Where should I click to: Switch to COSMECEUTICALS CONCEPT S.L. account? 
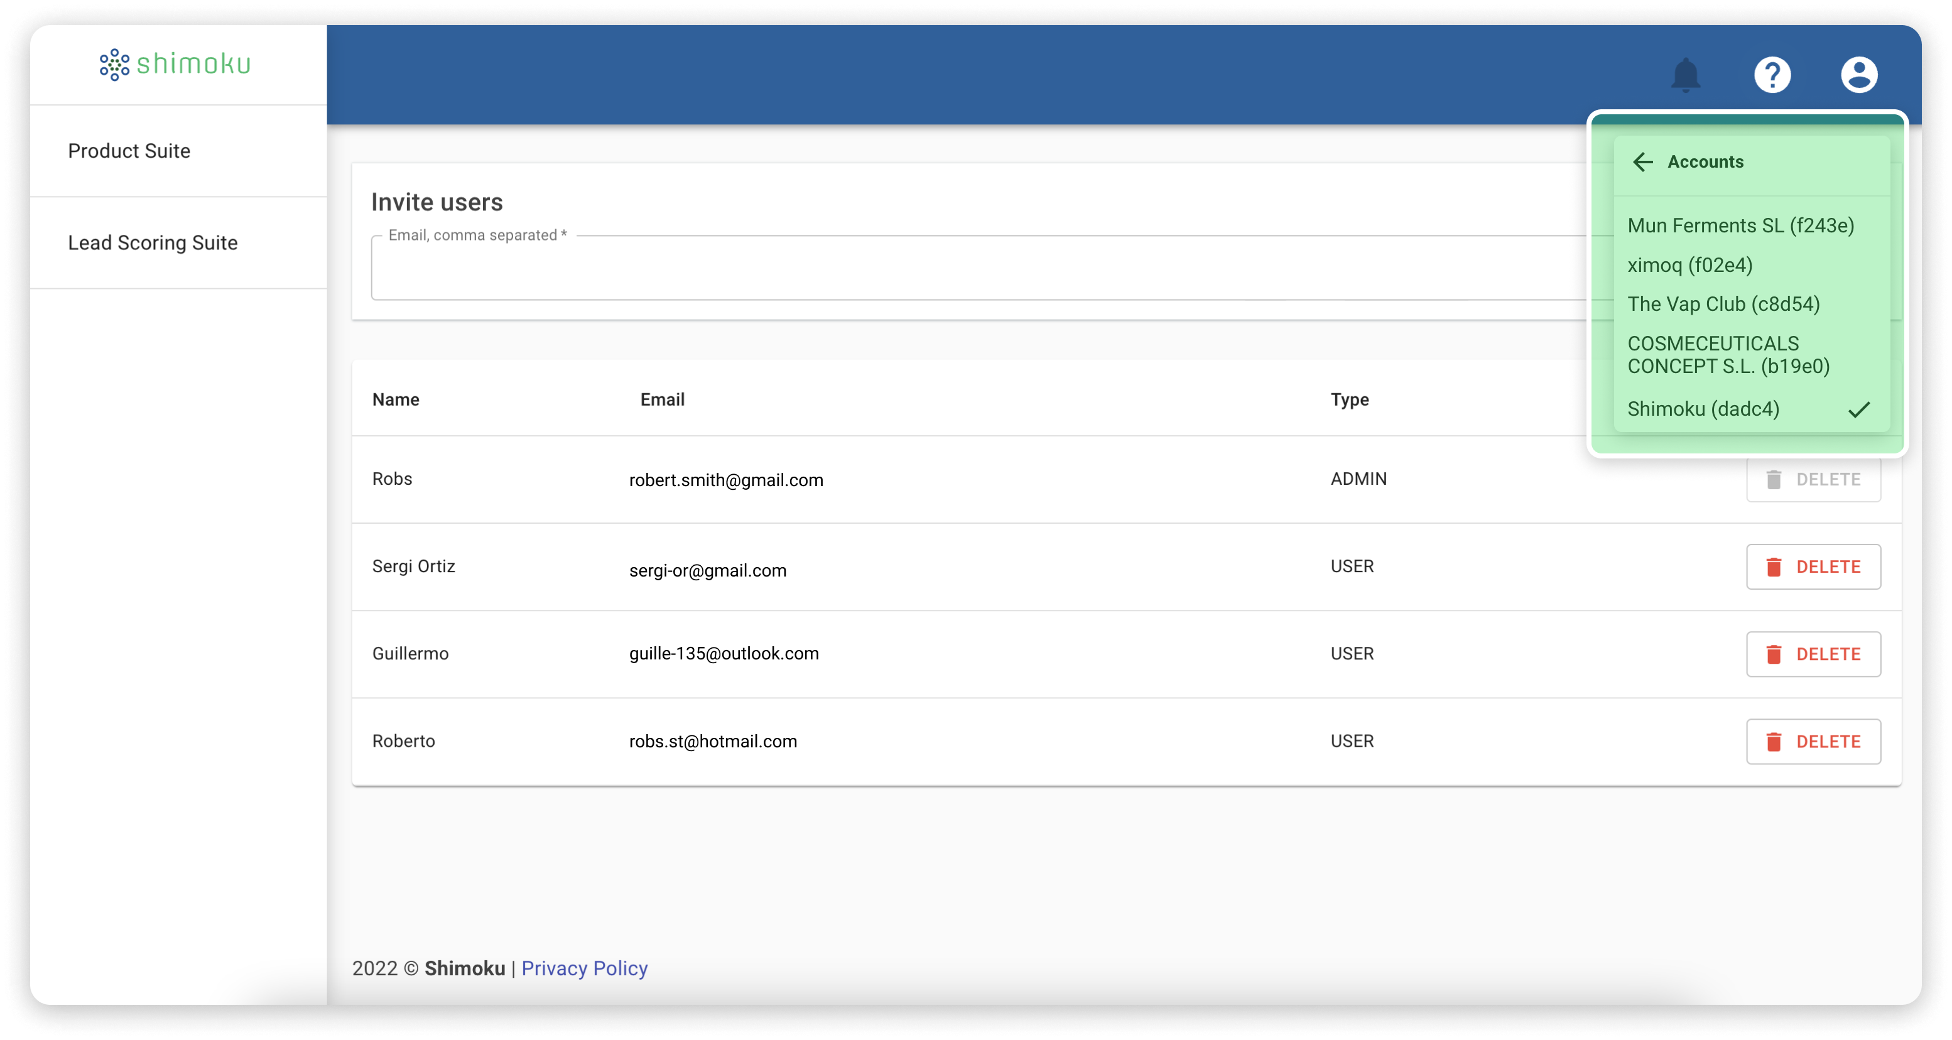tap(1751, 354)
